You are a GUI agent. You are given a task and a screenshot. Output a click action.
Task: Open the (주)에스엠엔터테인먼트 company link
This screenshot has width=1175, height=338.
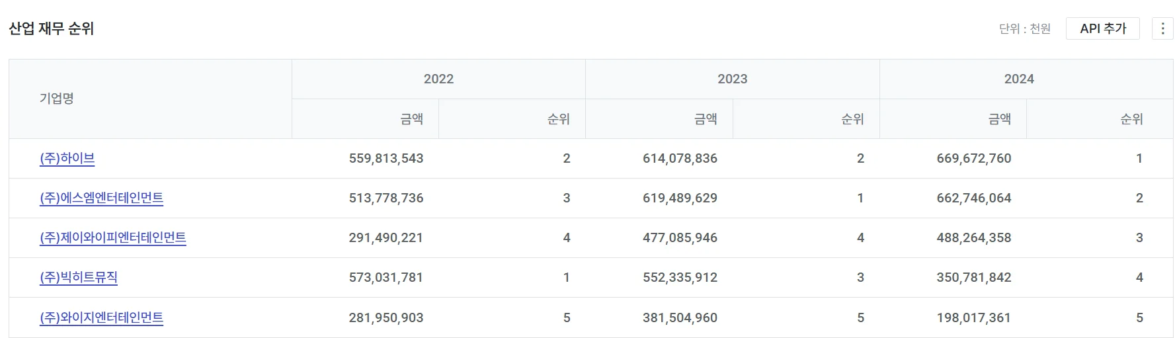(x=101, y=198)
